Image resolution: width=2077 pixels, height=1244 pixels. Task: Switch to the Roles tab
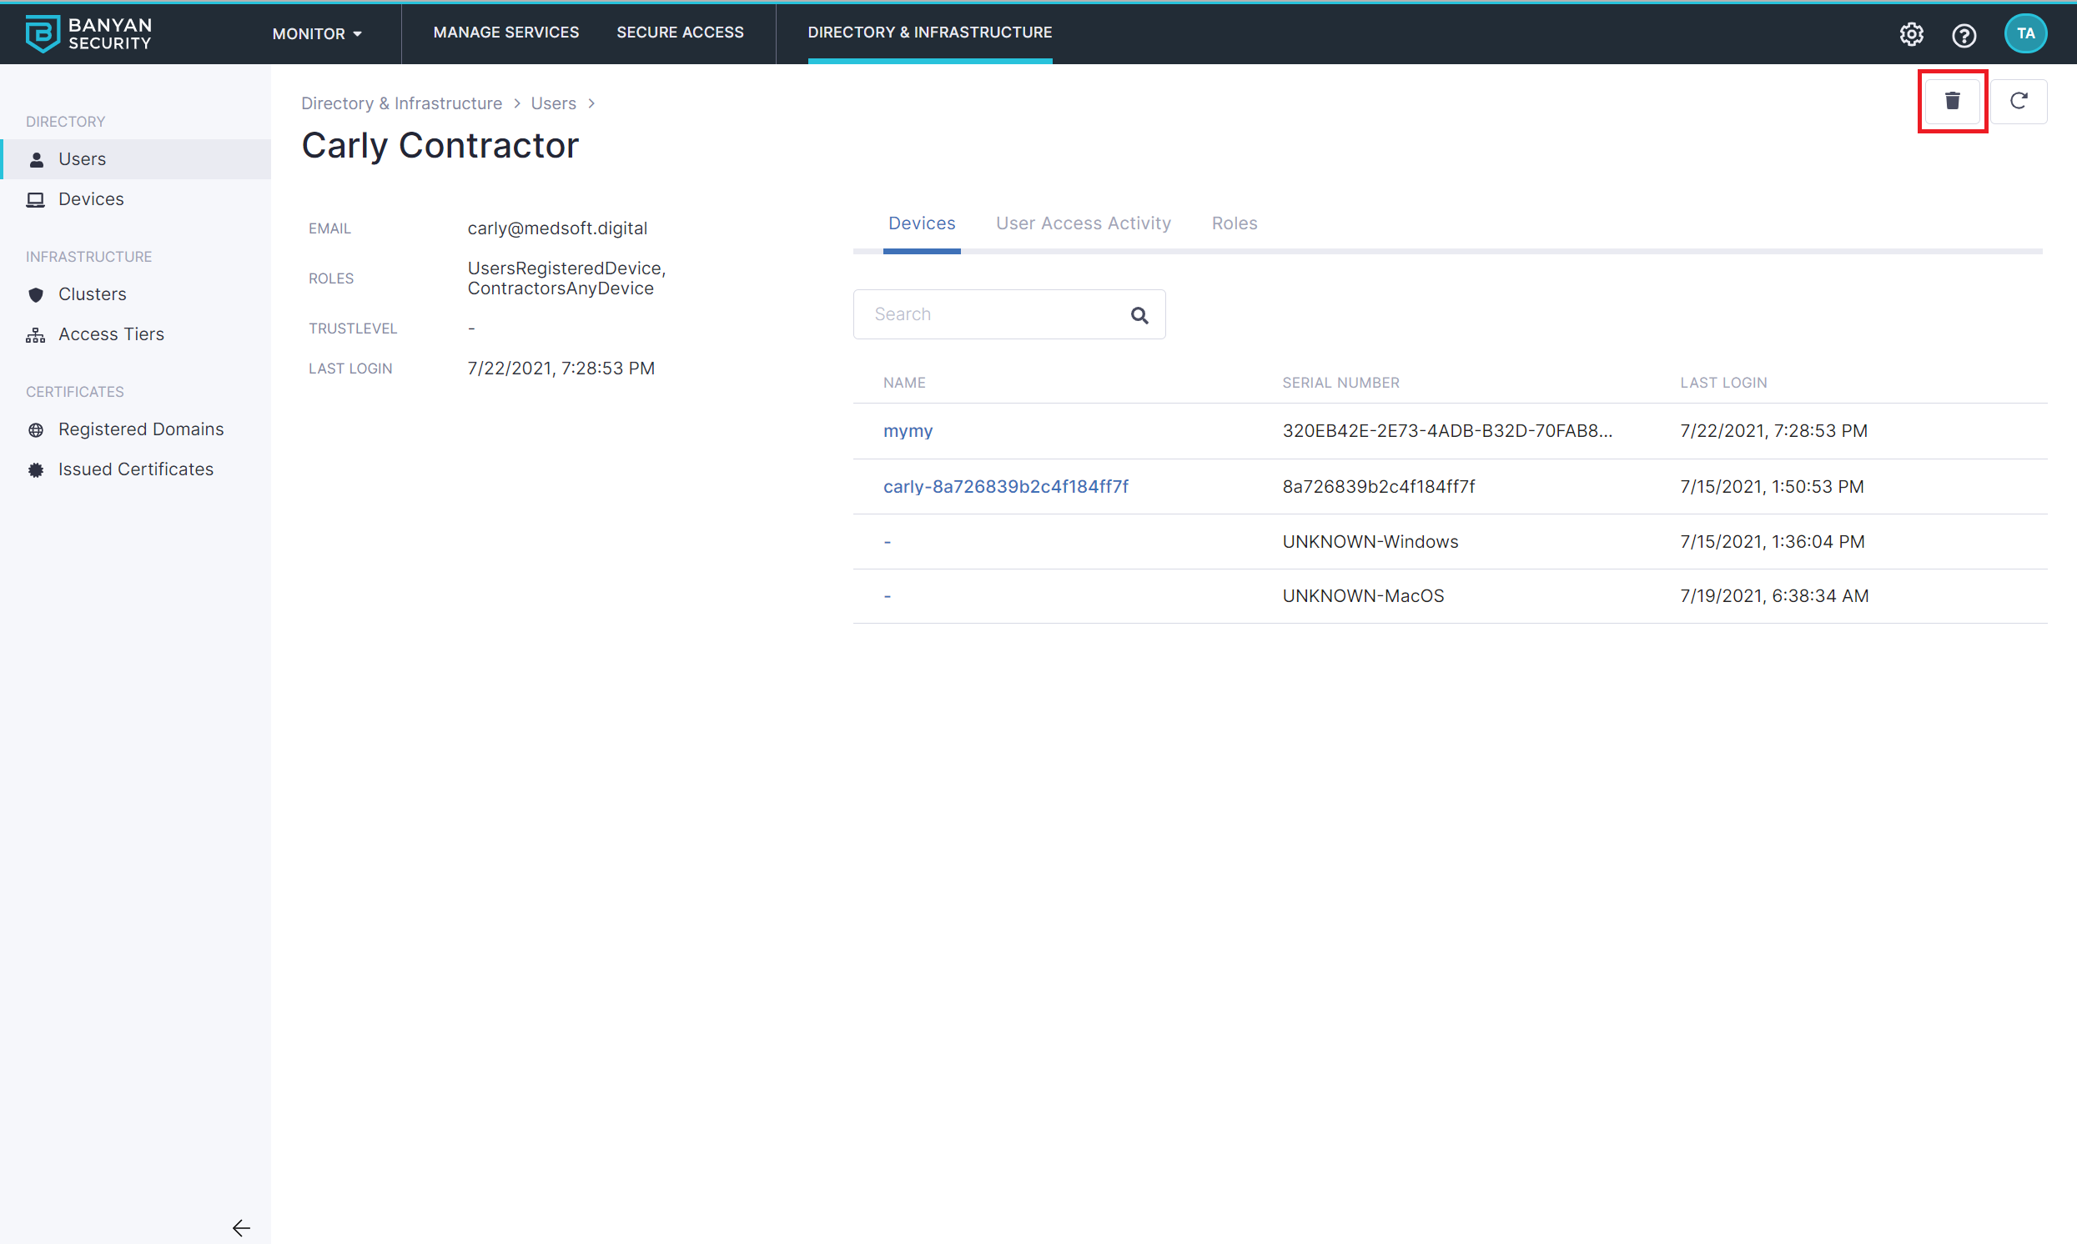coord(1234,223)
